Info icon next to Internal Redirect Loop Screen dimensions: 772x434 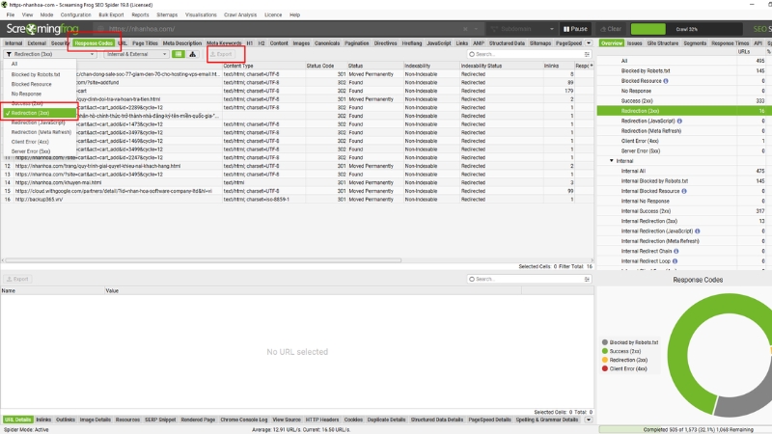[x=675, y=261]
